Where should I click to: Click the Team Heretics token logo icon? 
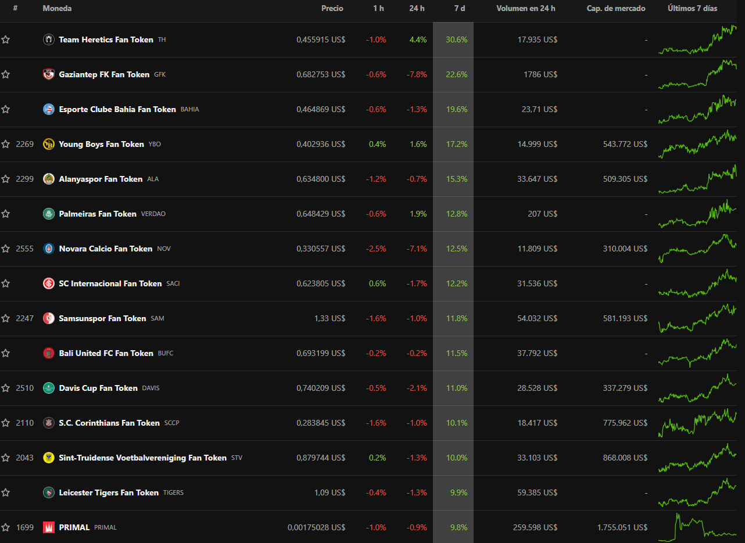coord(49,39)
